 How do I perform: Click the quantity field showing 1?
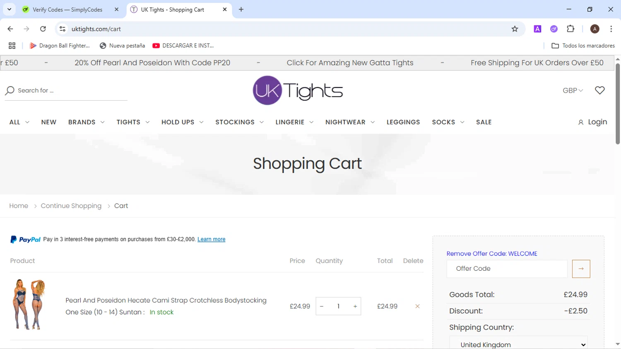tap(338, 306)
